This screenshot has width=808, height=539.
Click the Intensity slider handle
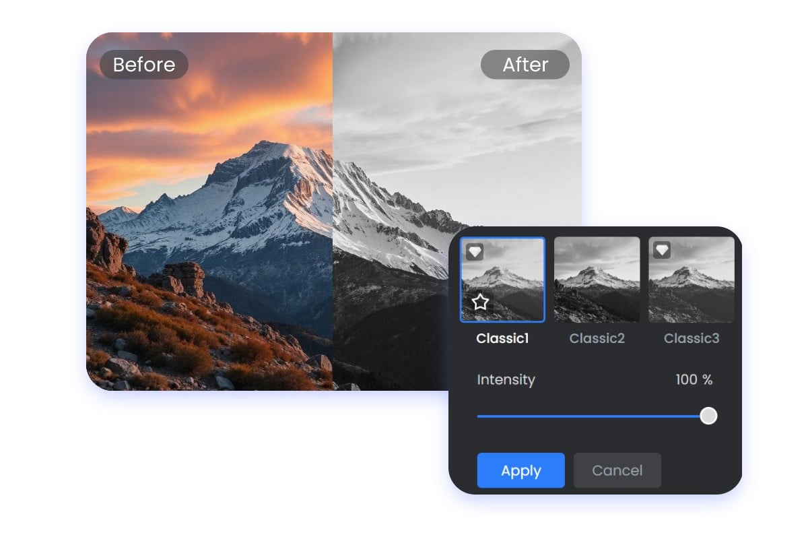tap(708, 416)
